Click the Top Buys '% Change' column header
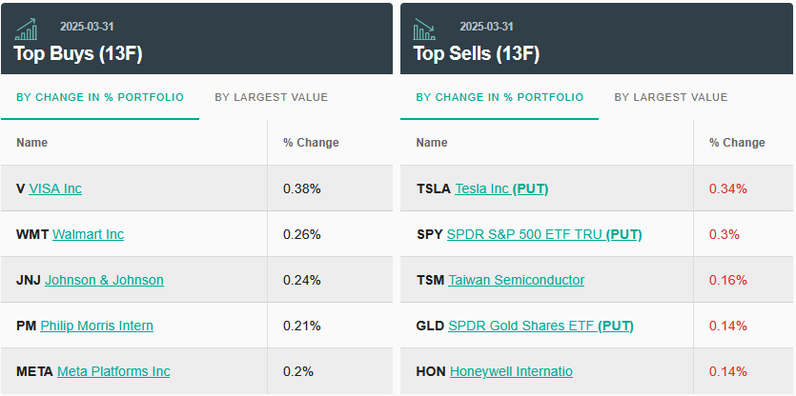This screenshot has height=396, width=796. pyautogui.click(x=311, y=143)
